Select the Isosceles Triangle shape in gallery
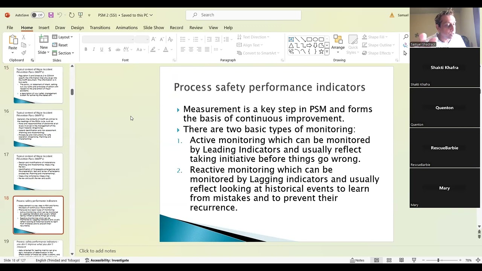The width and height of the screenshot is (482, 271). (291, 46)
